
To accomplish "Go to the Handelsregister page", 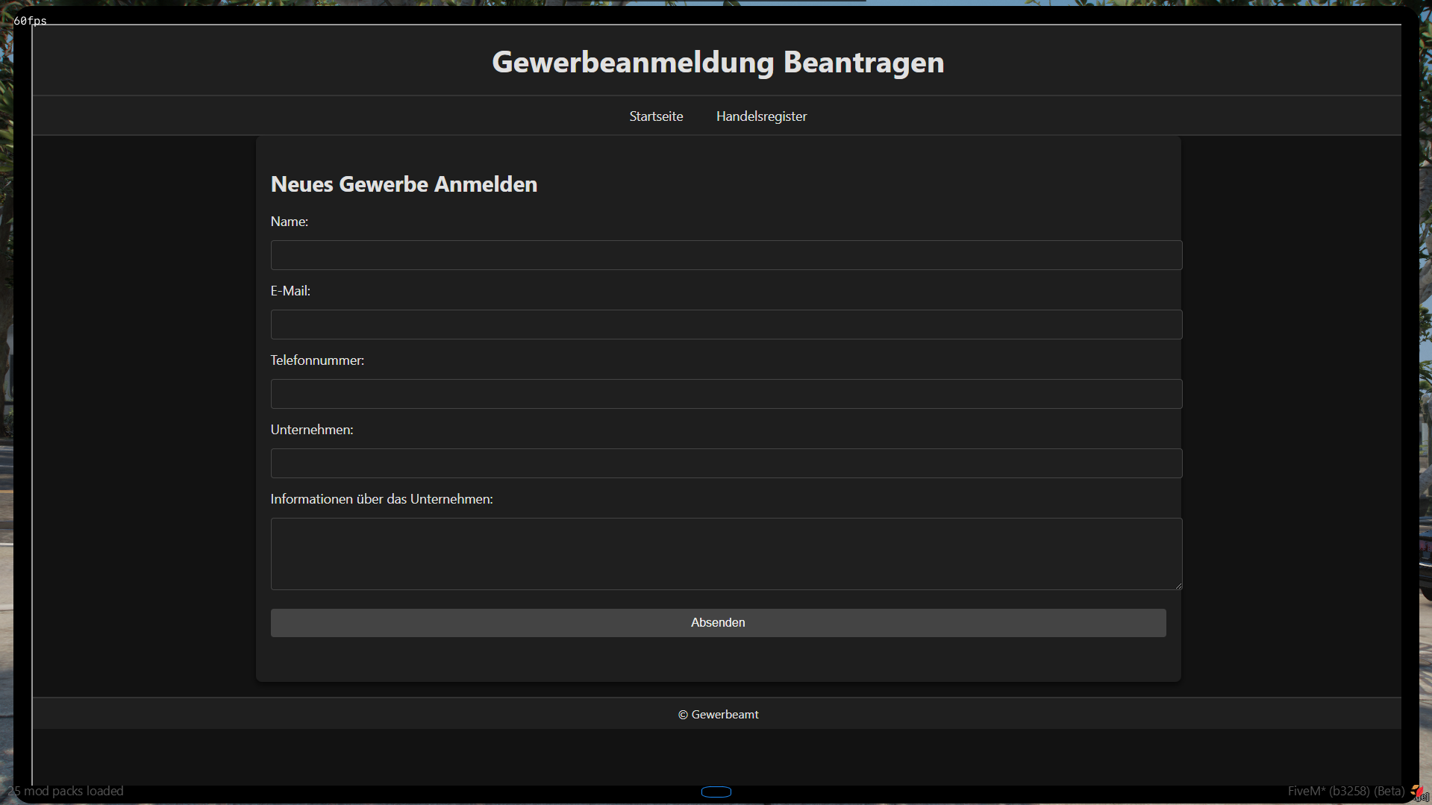I will [x=761, y=116].
